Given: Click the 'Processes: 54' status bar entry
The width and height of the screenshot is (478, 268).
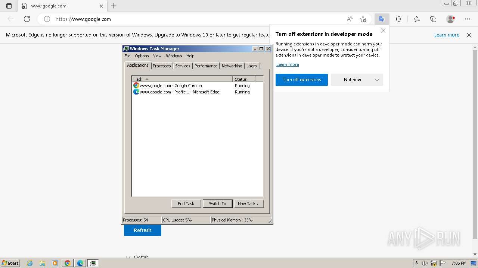Looking at the screenshot, I should tap(142, 220).
